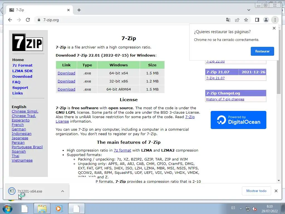Viewport: 285px width, 214px height.
Task: Click Mostrar todo downloads button
Action: click(x=256, y=191)
